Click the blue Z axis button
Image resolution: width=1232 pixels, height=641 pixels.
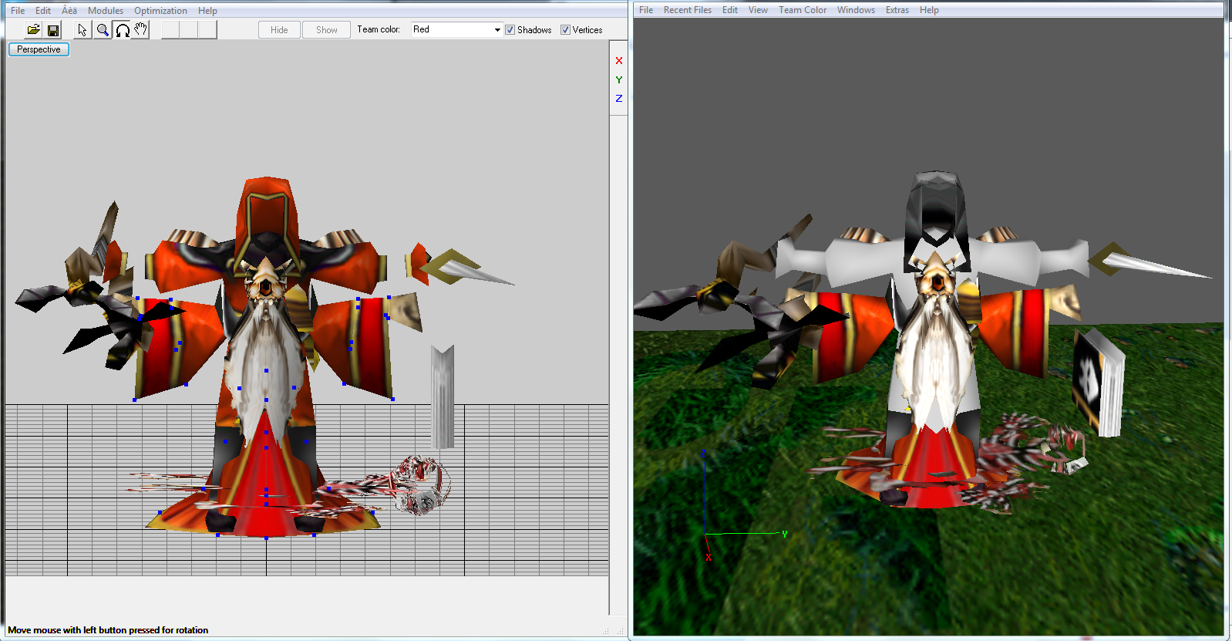coord(618,98)
